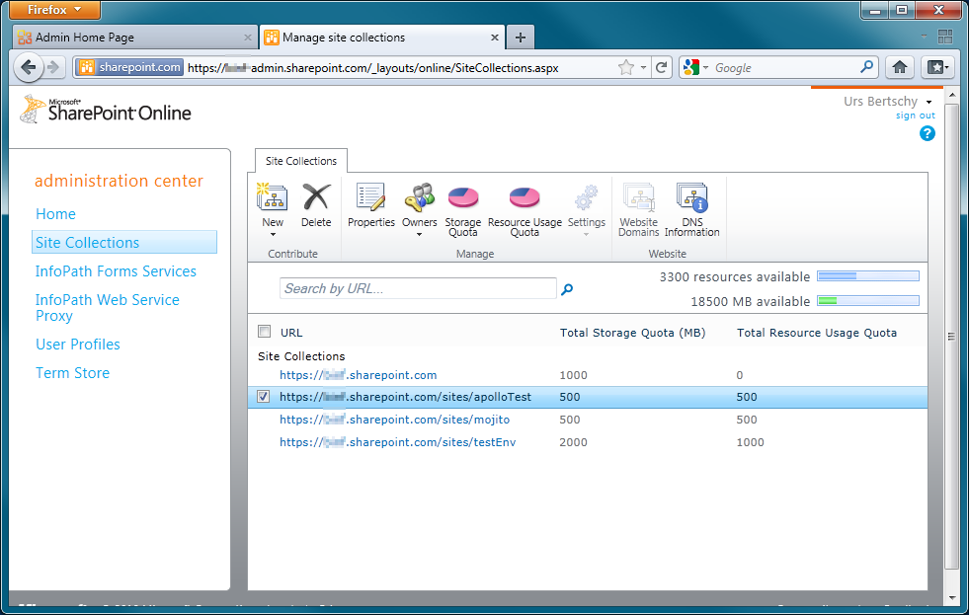Open the mojito site collection link

click(x=394, y=420)
